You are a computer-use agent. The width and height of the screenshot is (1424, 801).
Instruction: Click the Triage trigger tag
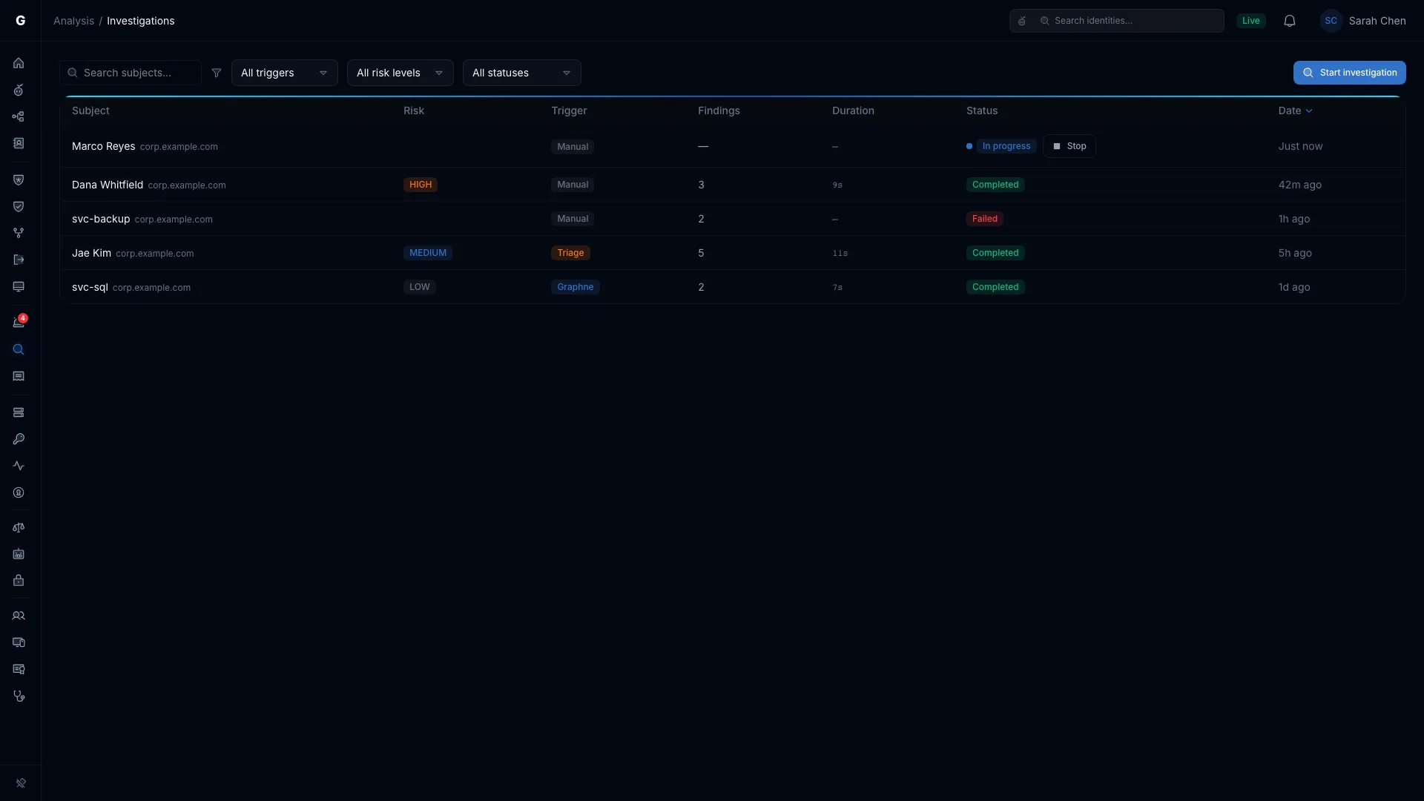pos(570,253)
